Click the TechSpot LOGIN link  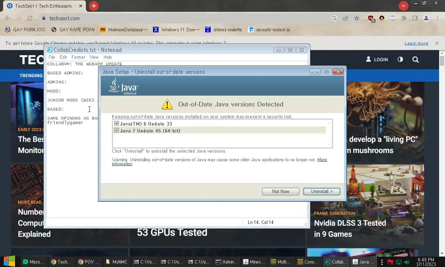[x=377, y=59]
